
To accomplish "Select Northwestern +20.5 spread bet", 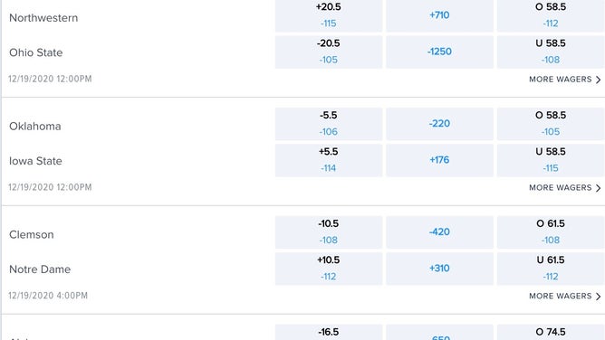I will (x=329, y=15).
